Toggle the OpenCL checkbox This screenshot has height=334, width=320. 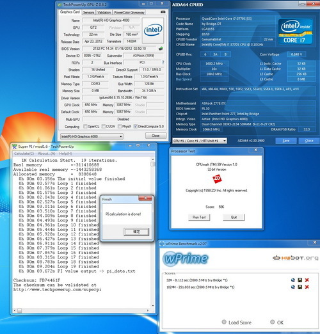click(x=85, y=126)
